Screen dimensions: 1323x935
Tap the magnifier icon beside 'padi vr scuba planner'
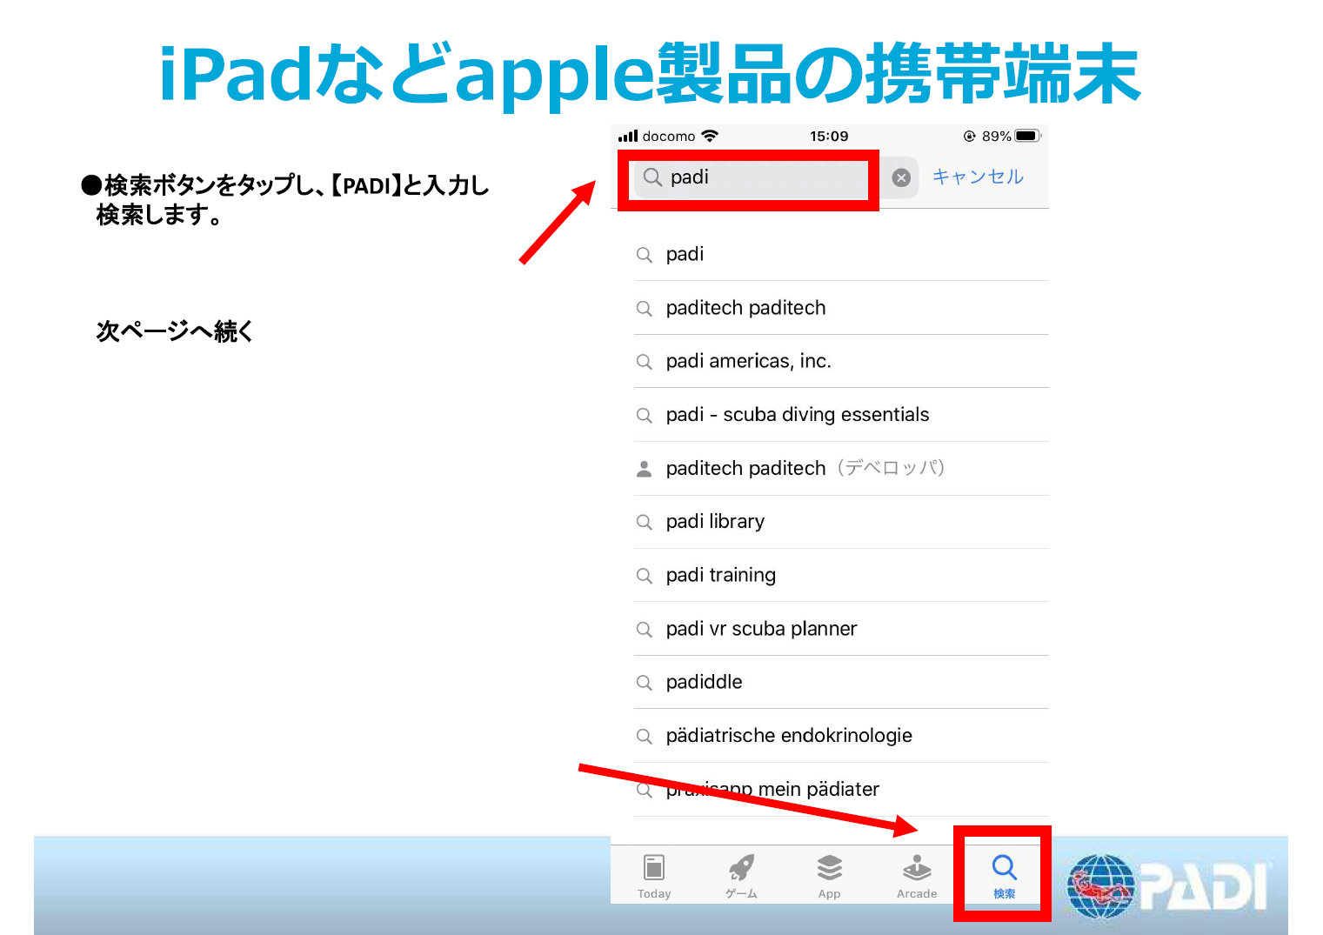point(644,629)
